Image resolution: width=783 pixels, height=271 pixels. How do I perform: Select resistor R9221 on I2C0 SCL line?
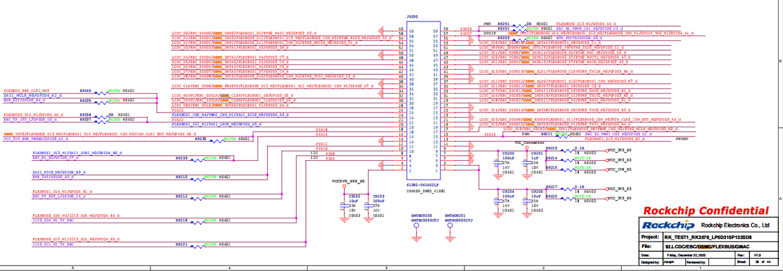click(181, 244)
